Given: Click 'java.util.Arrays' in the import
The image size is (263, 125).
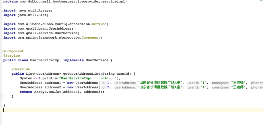Looking at the screenshot, I should [34, 10].
